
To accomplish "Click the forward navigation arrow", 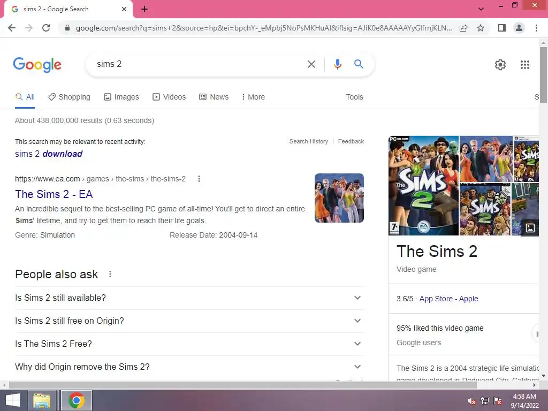I will (x=29, y=28).
